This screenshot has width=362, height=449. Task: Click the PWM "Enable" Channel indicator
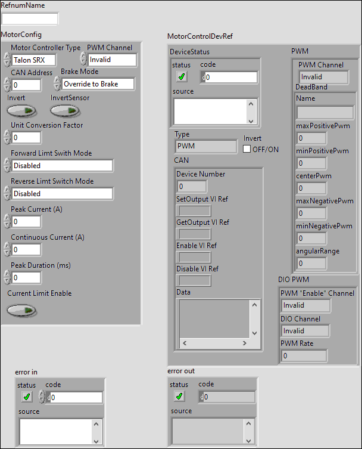pos(306,305)
